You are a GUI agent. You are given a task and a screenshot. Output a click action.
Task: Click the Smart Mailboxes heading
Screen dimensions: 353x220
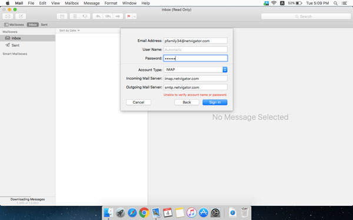point(15,54)
